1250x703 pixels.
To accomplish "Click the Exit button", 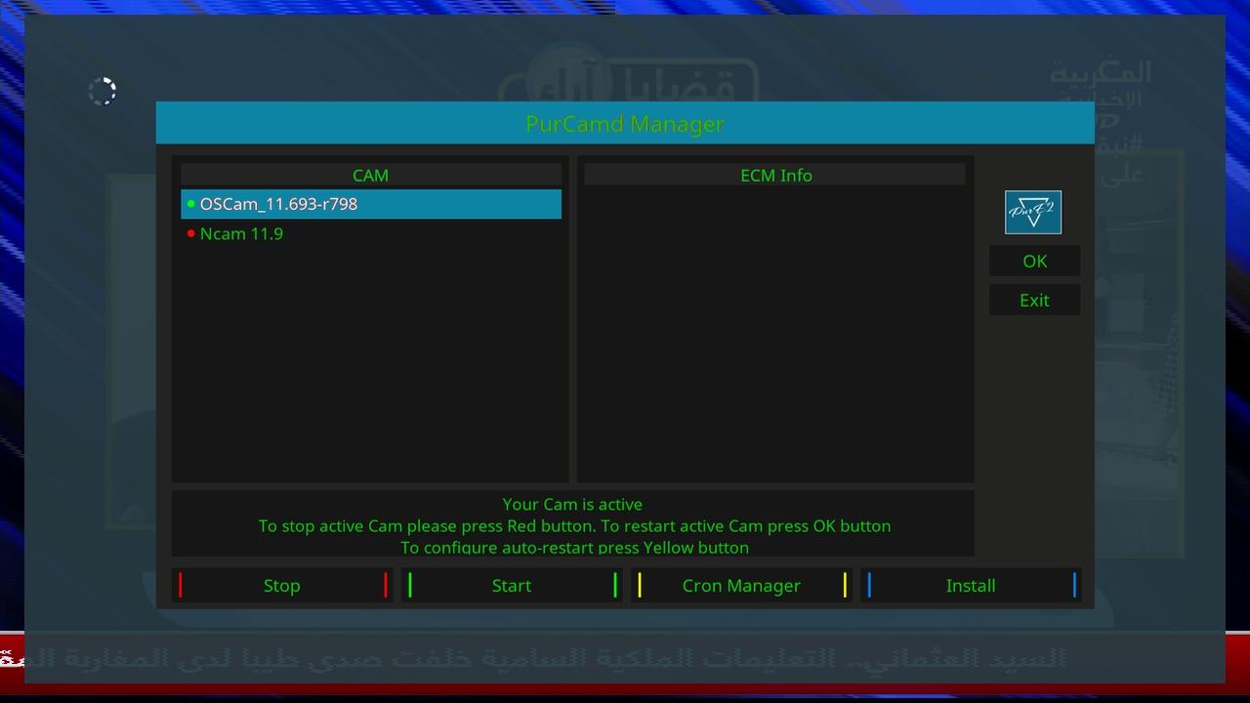I will pyautogui.click(x=1034, y=300).
